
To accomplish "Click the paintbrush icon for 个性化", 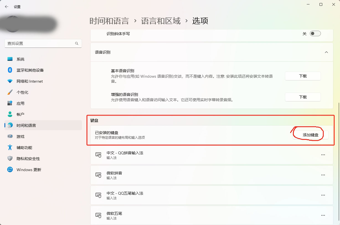I will pyautogui.click(x=10, y=92).
